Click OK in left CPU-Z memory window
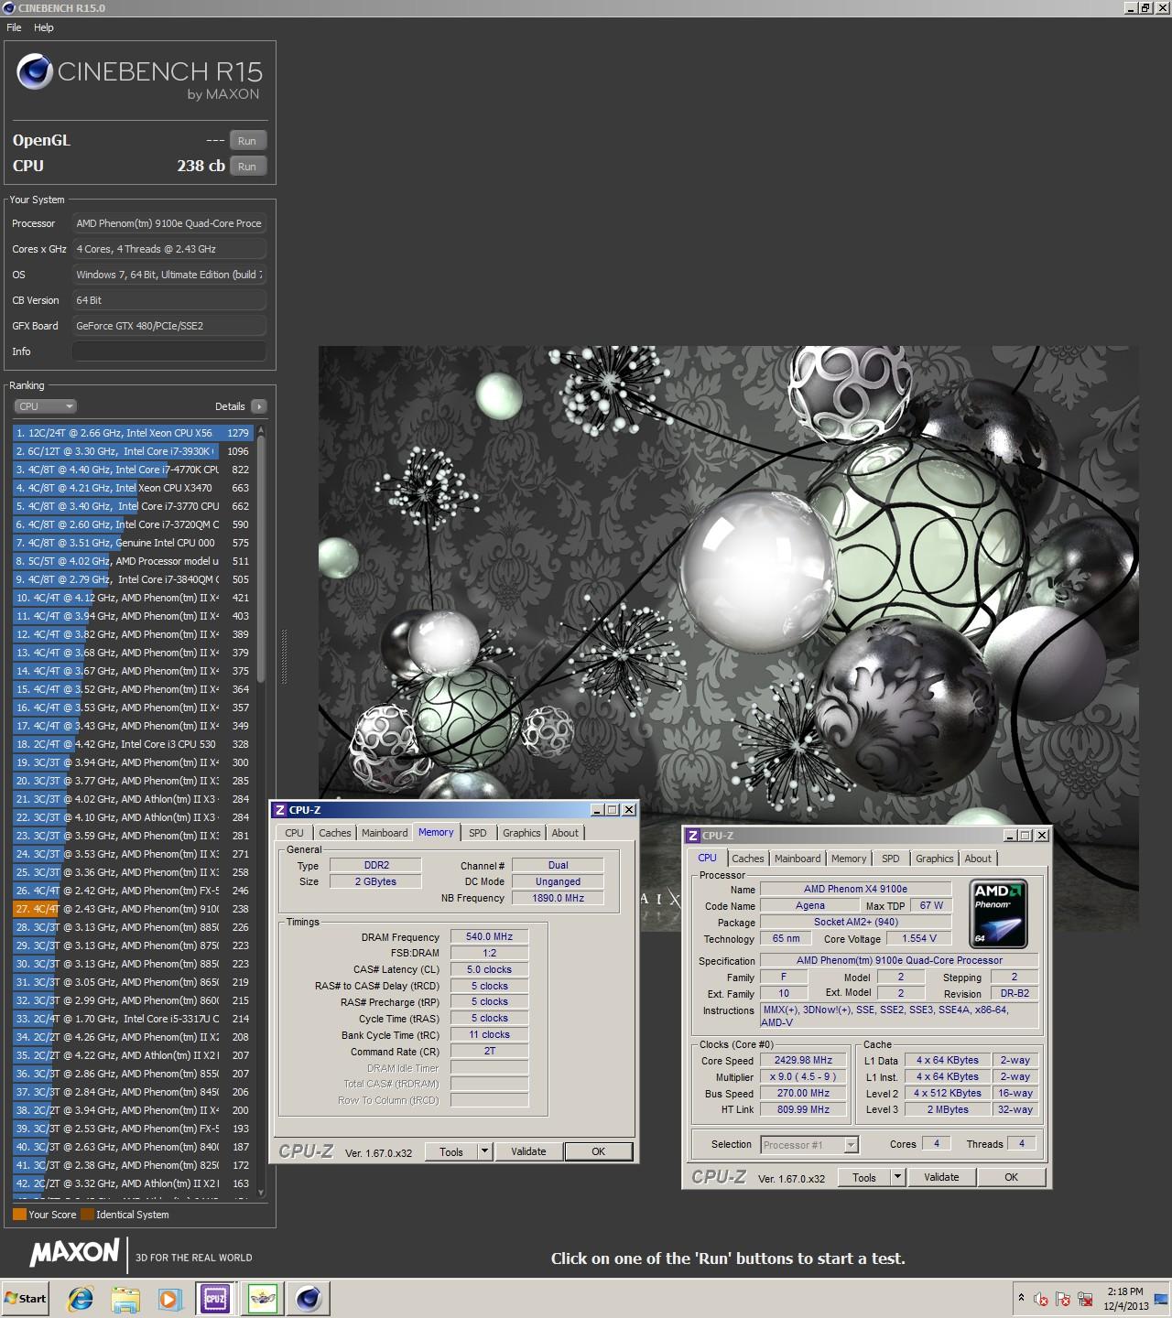This screenshot has height=1318, width=1172. pos(598,1152)
